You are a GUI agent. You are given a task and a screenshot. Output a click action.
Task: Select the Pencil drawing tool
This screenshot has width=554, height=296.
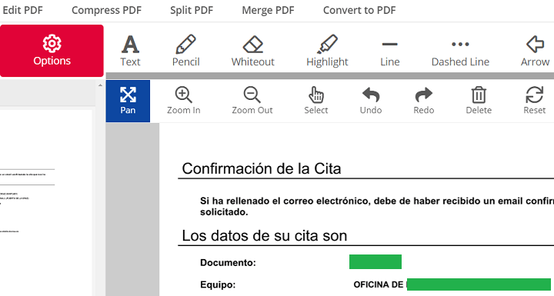coord(186,51)
